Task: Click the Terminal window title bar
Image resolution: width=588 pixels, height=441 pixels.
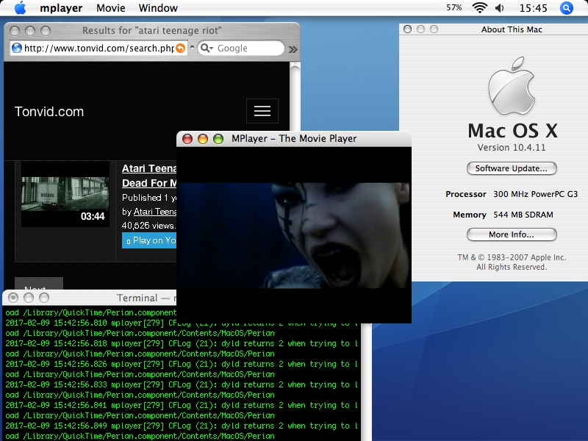Action: point(89,298)
